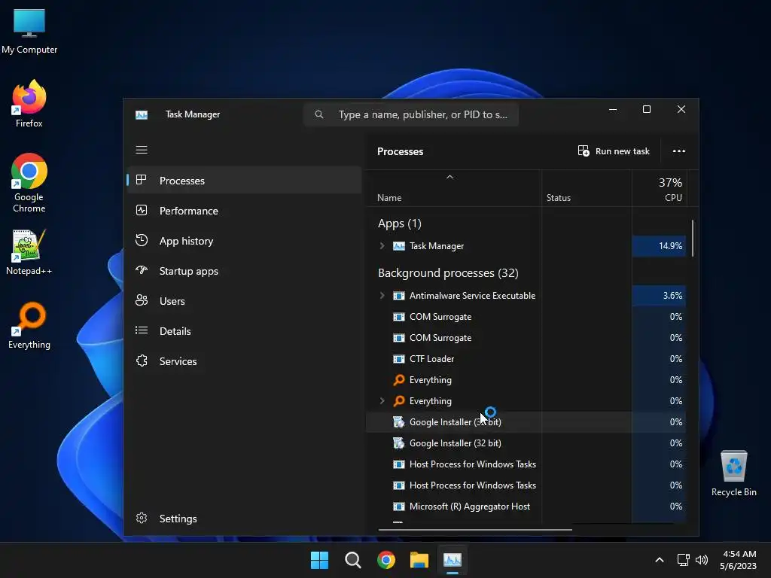
Task: Click the magnifier icon in search box
Action: pyautogui.click(x=319, y=114)
